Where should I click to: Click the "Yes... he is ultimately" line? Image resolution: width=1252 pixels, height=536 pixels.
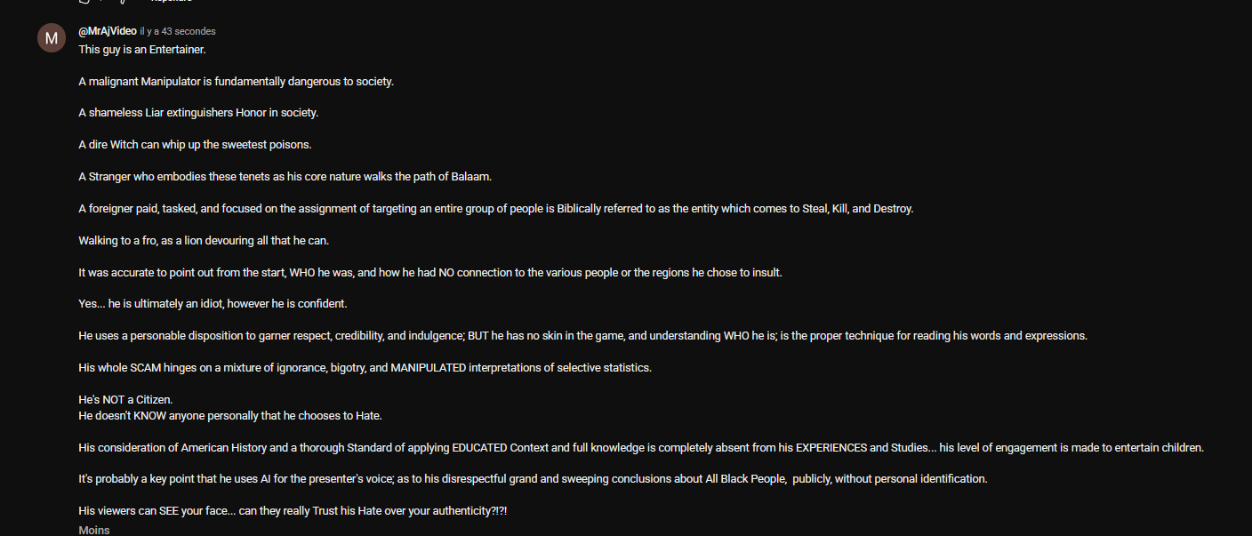point(213,304)
